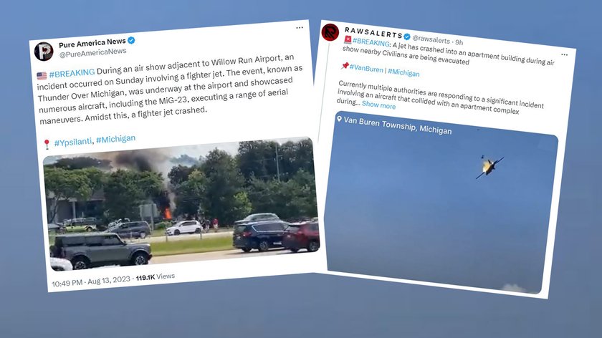Viewport: 602px width, 338px height.
Task: Open Pure America News profile avatar
Action: (44, 52)
